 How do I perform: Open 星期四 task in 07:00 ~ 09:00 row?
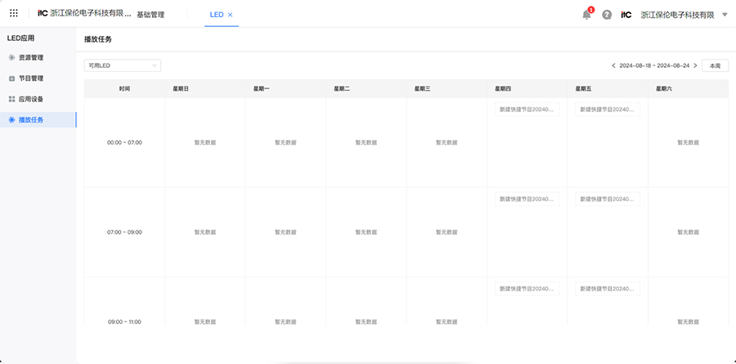click(x=527, y=199)
